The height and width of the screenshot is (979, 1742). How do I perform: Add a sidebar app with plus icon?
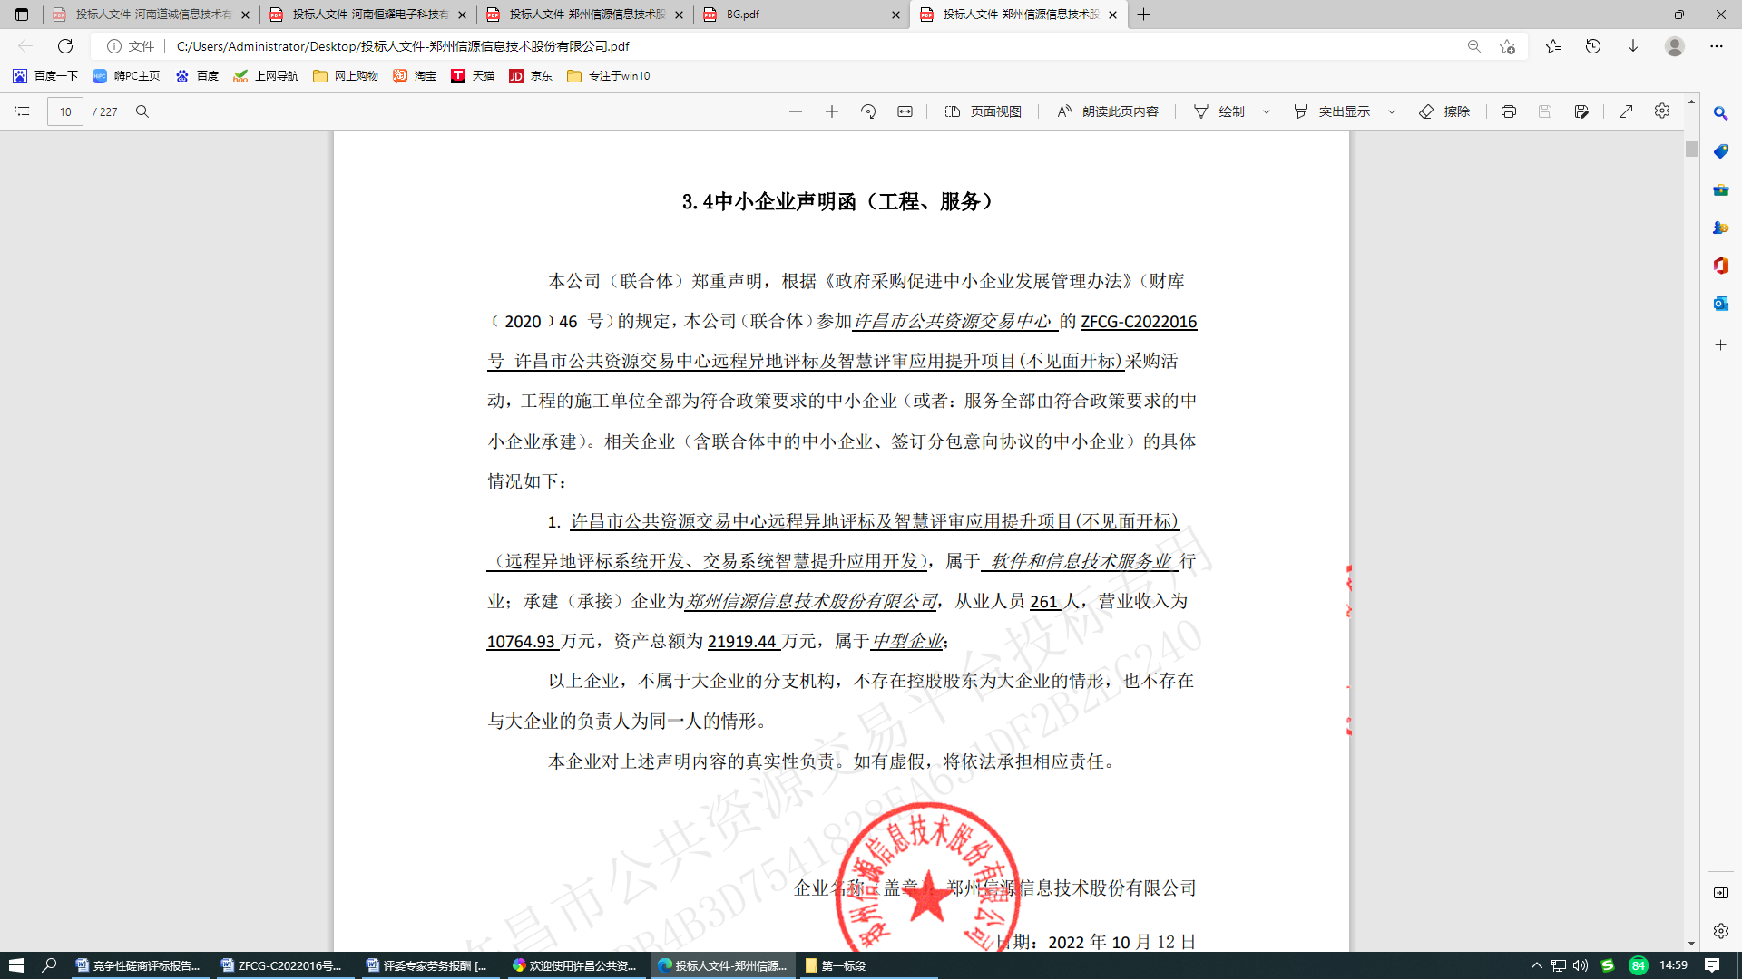click(x=1720, y=345)
